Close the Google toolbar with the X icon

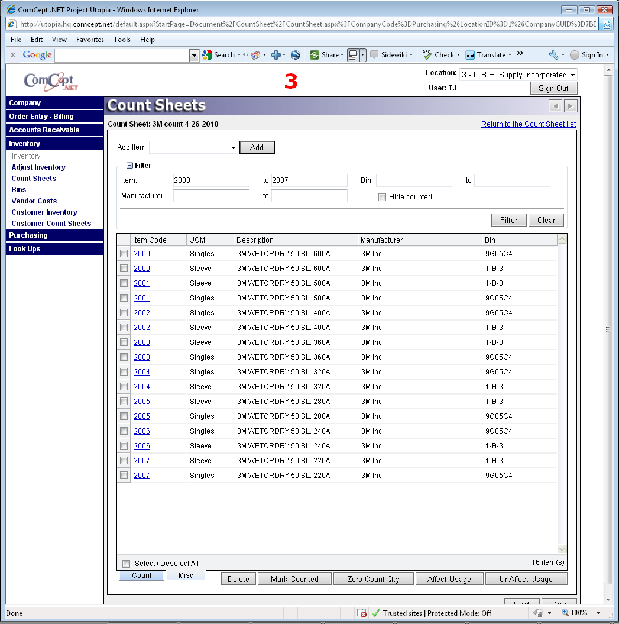point(13,55)
